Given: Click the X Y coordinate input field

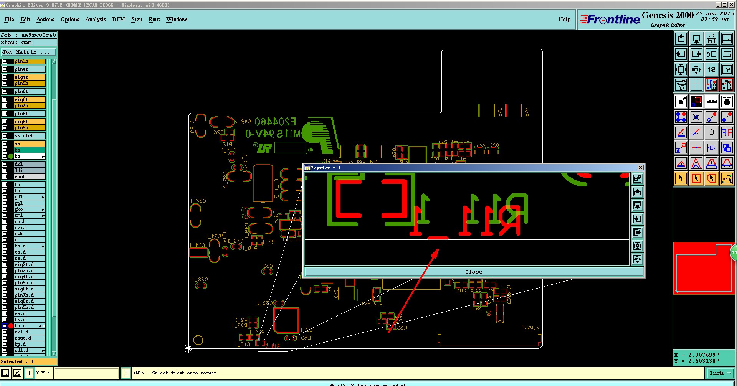Looking at the screenshot, I should click(x=86, y=373).
